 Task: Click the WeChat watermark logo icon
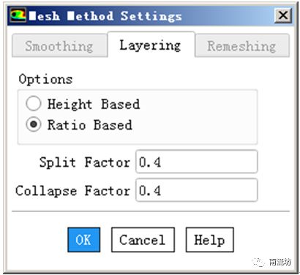tap(258, 263)
